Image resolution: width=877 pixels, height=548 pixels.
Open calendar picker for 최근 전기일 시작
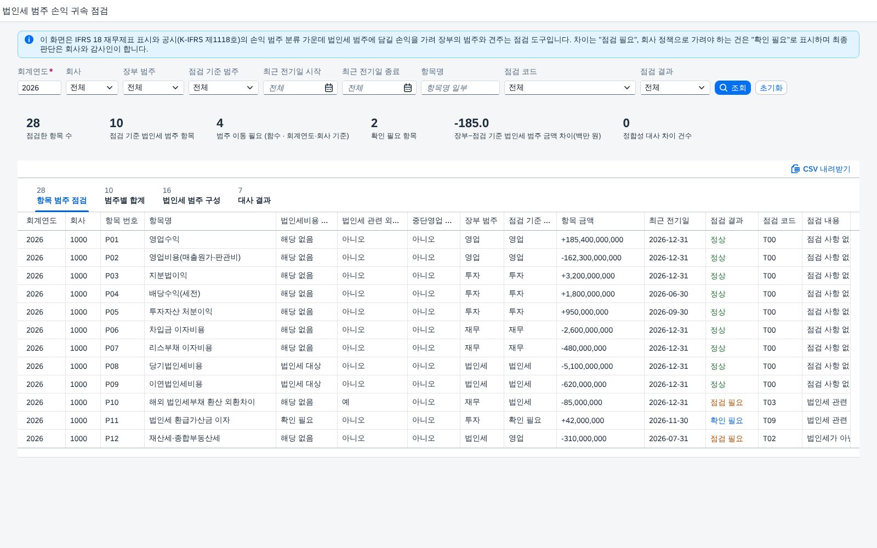coord(329,88)
